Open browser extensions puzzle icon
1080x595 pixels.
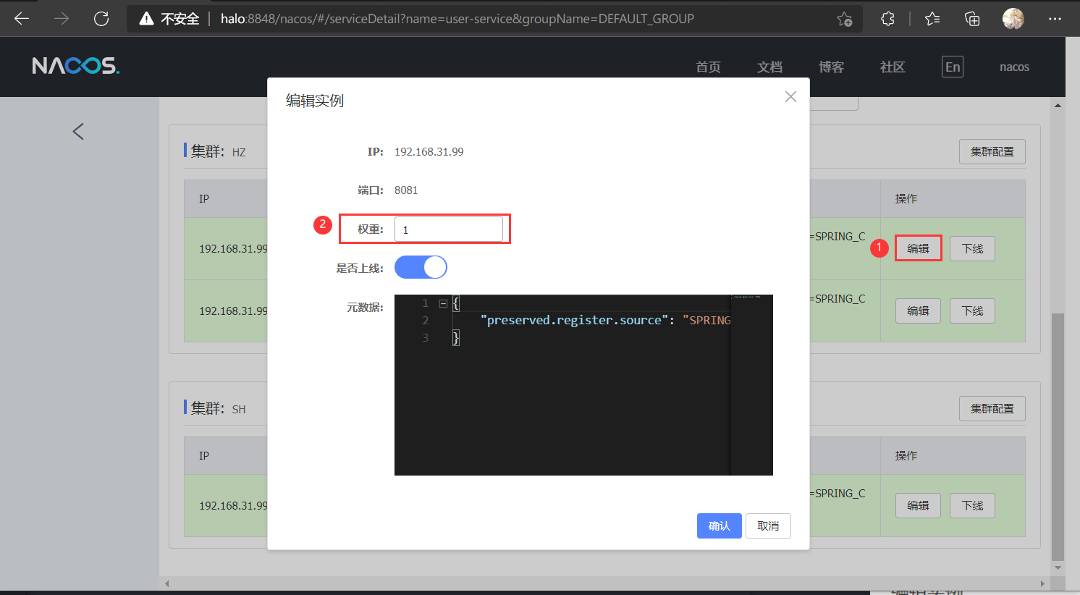point(888,19)
